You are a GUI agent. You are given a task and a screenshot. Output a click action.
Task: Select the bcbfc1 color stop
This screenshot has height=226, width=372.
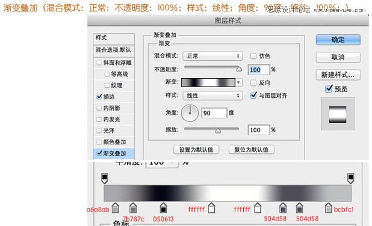coord(328,208)
